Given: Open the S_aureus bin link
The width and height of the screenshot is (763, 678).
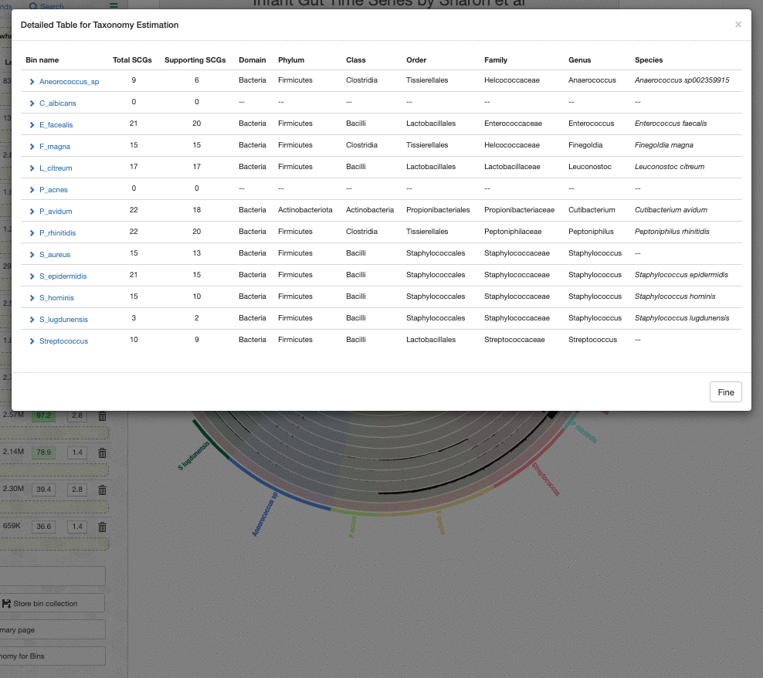Looking at the screenshot, I should (x=55, y=255).
